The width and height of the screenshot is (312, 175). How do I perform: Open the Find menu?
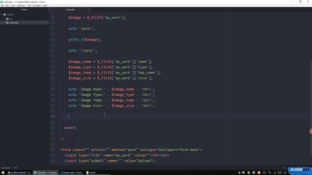[29, 5]
